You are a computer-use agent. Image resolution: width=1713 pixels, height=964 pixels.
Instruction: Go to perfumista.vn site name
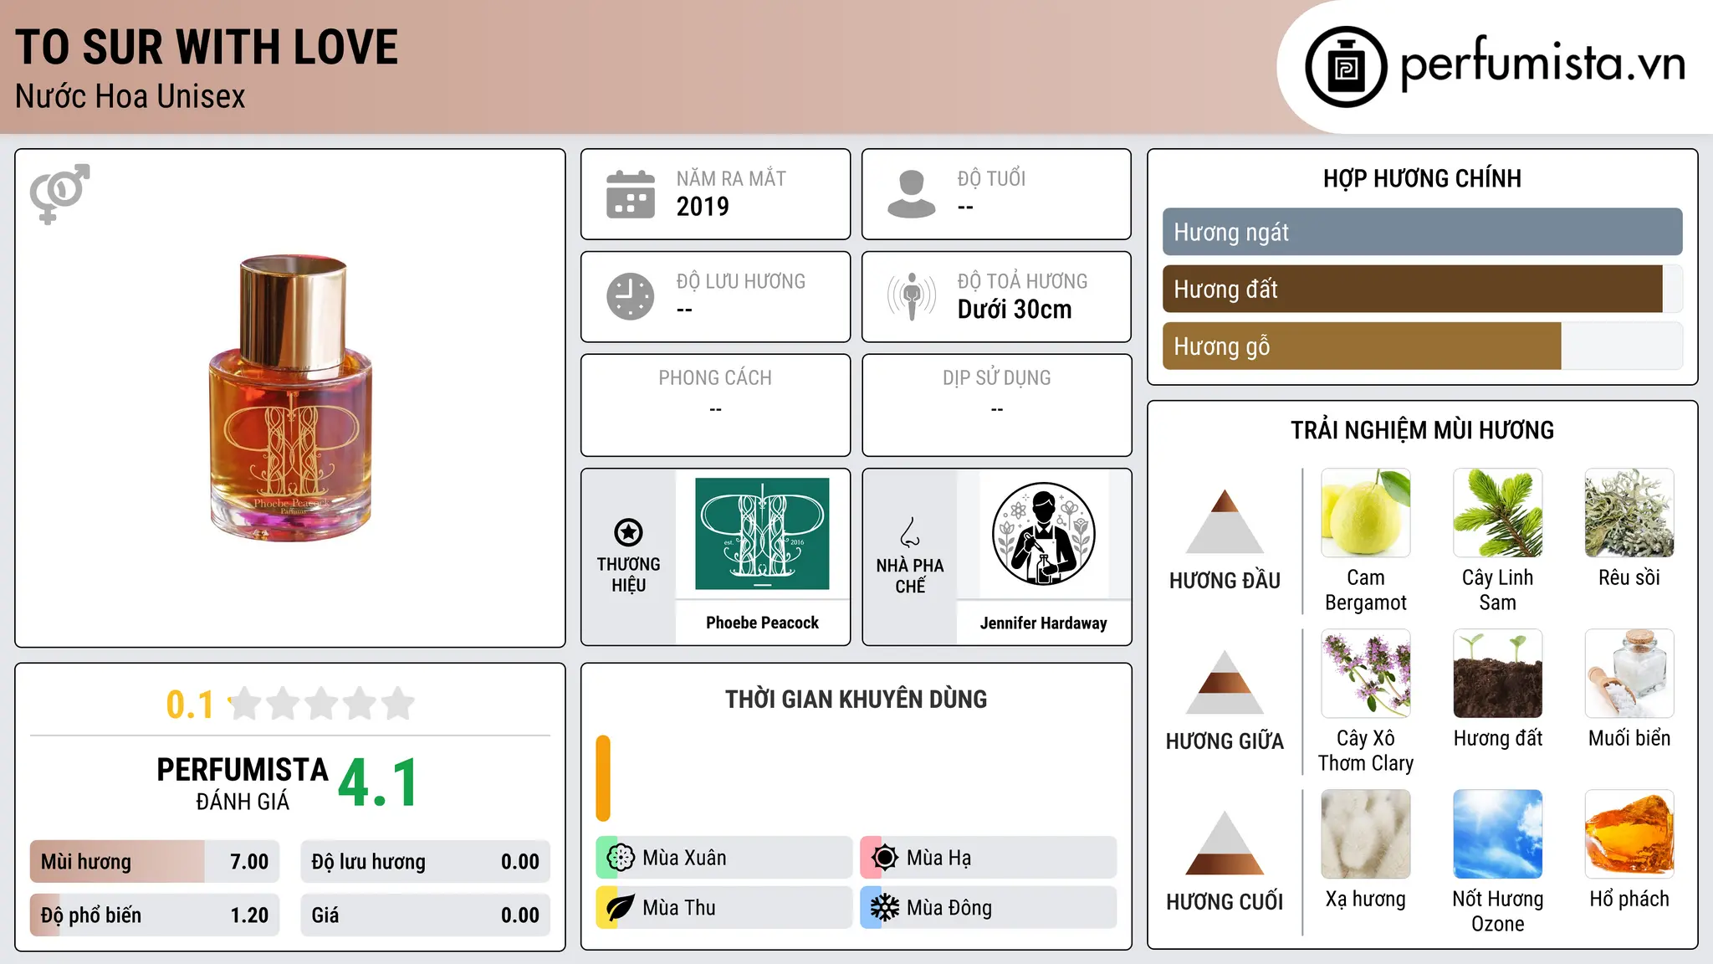tap(1542, 64)
